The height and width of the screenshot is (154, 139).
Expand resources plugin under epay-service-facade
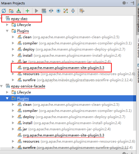click(x=13, y=141)
